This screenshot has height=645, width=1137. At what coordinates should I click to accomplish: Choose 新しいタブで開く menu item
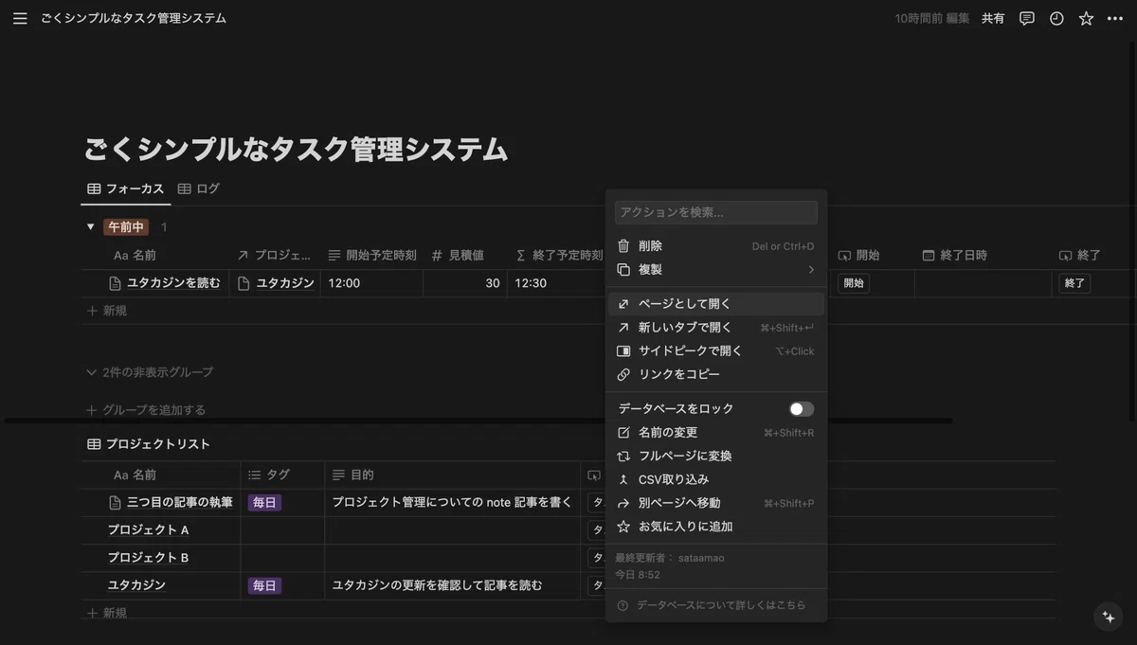(715, 328)
